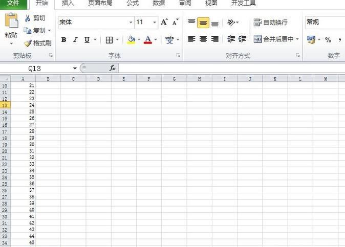
Task: Toggle Bold formatting
Action: coord(64,40)
